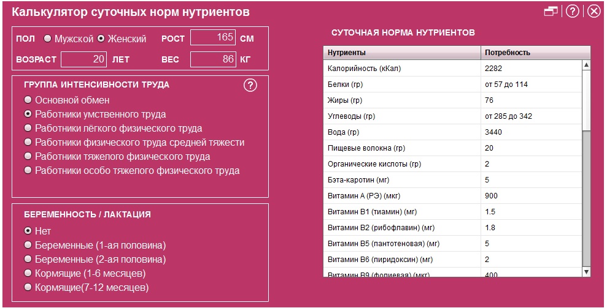The width and height of the screenshot is (607, 308).
Task: Select Работники тяжелого физического труда
Action: [28, 156]
